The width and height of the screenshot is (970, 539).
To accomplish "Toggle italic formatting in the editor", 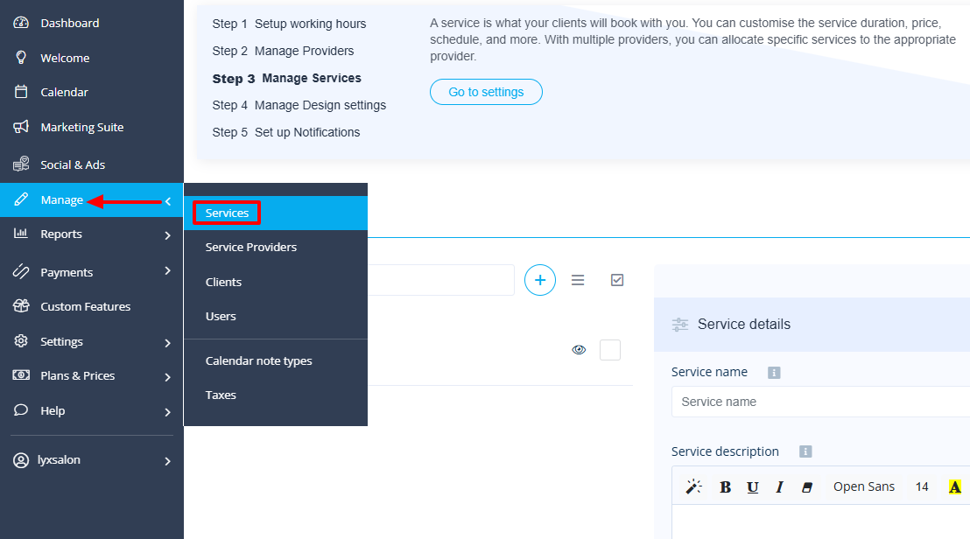I will pos(779,486).
